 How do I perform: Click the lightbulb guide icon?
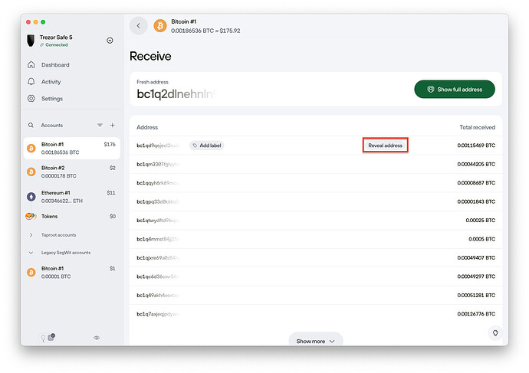point(495,333)
